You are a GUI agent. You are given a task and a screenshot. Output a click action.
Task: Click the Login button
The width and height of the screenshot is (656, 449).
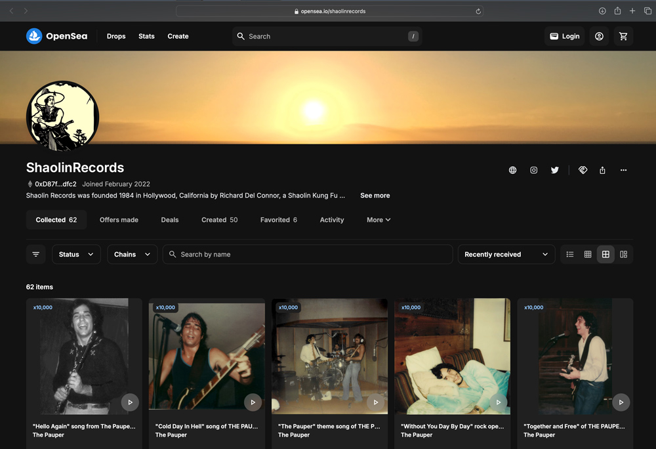click(564, 36)
